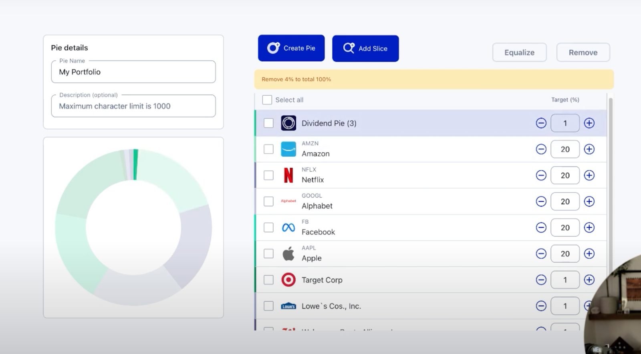The height and width of the screenshot is (354, 641).
Task: Click the Lowe's logo icon
Action: 288,306
